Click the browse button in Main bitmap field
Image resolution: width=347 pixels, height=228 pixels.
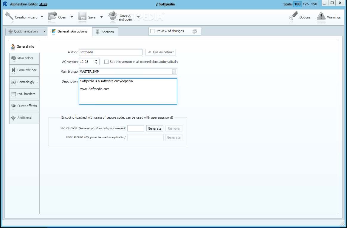[x=174, y=72]
